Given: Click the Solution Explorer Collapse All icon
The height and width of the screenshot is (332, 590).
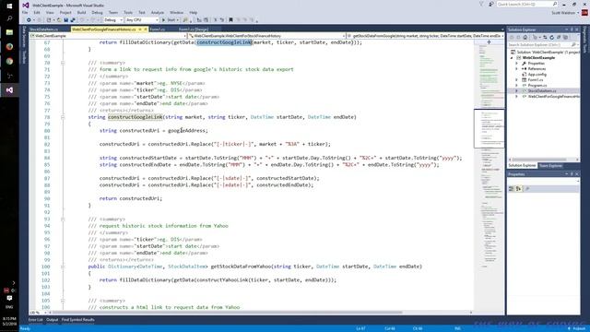Looking at the screenshot, I should click(x=559, y=37).
